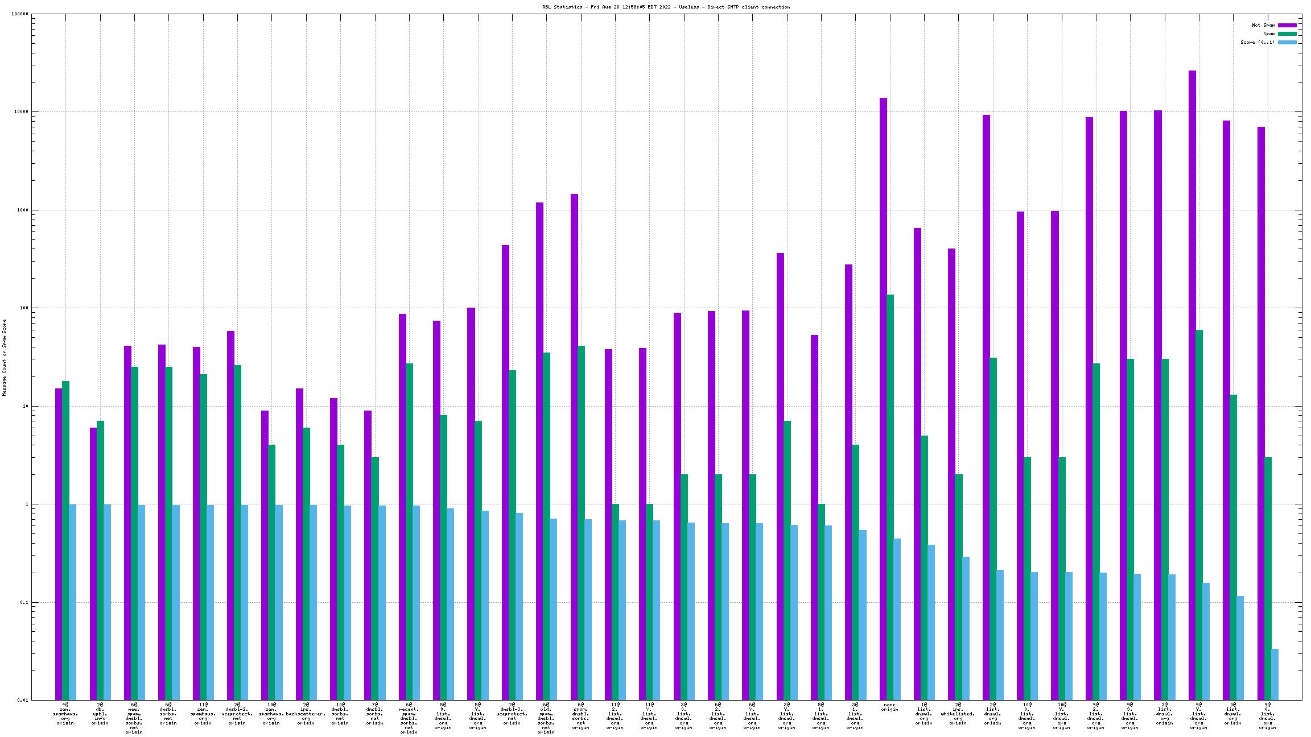Click the blue Score (0..1) legend swatch
This screenshot has height=737, width=1311.
pos(1287,42)
